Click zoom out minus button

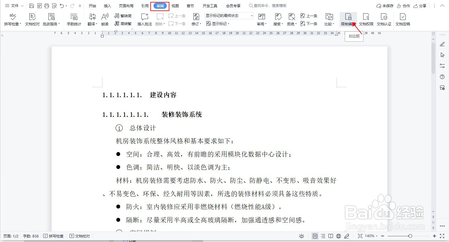(x=383, y=236)
